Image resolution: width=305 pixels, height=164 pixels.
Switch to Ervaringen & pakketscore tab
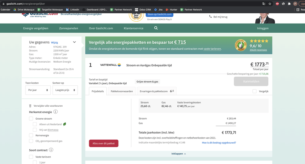[157, 91]
